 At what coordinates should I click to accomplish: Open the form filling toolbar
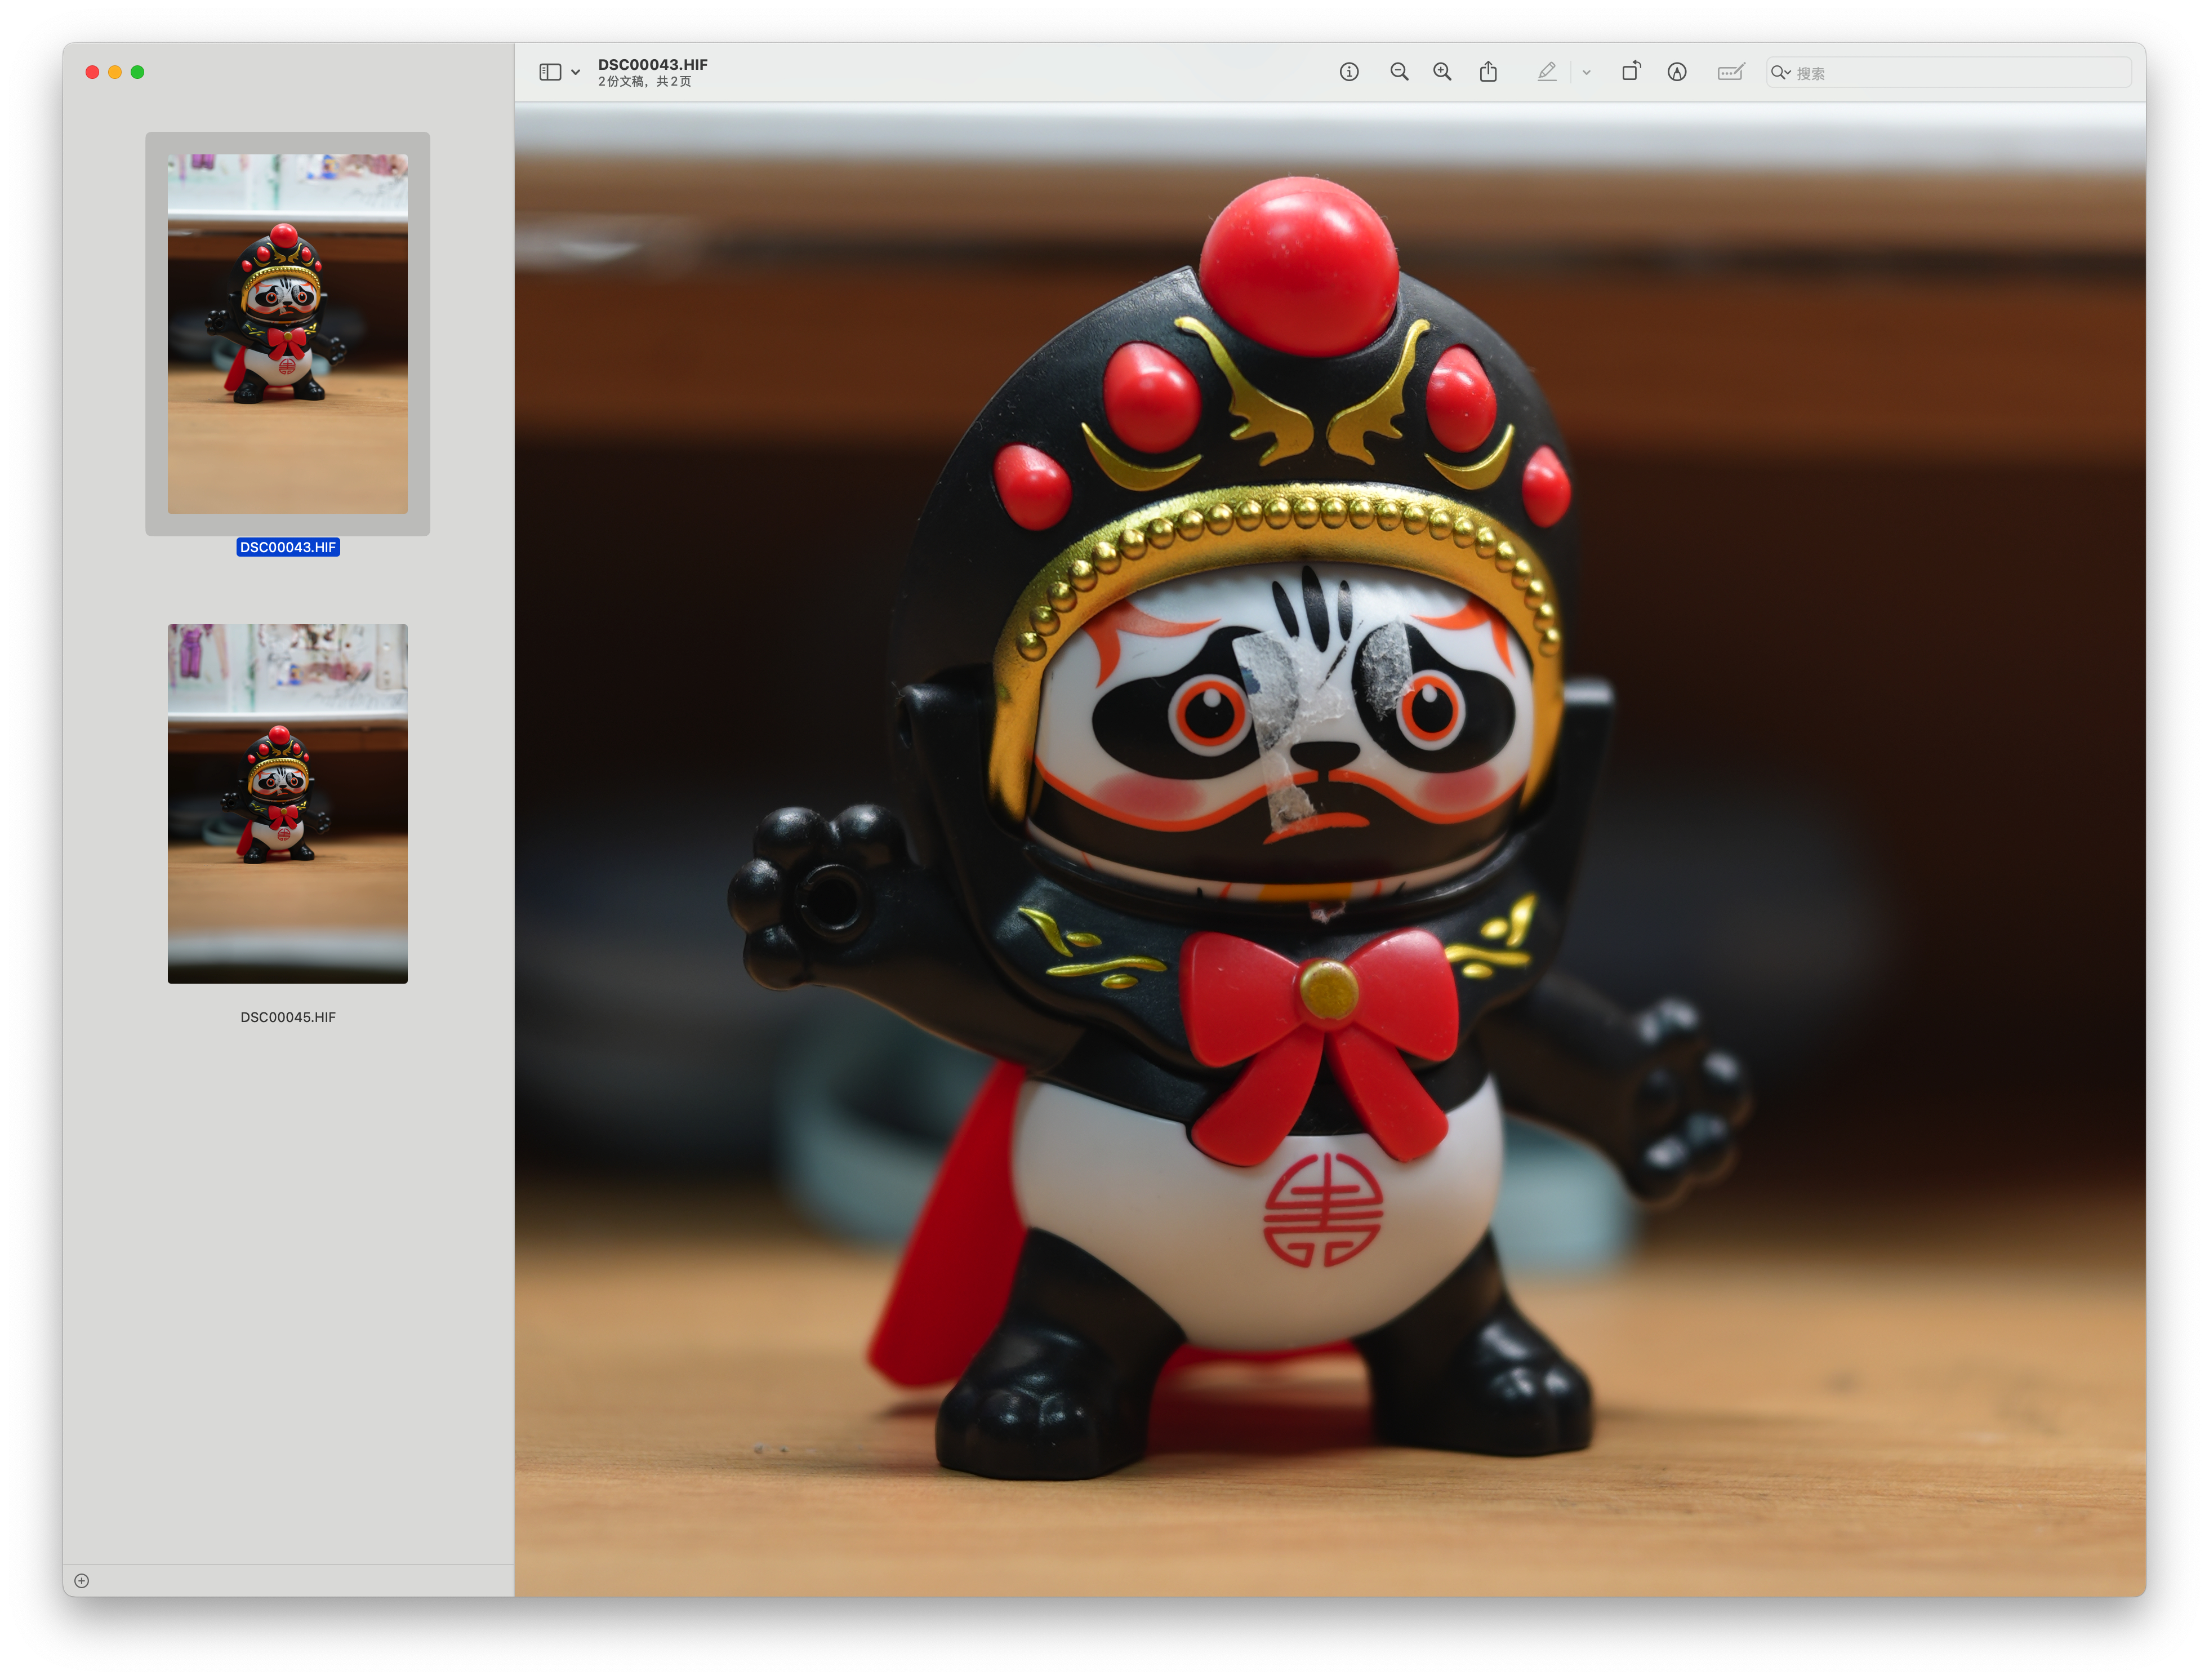point(1730,72)
